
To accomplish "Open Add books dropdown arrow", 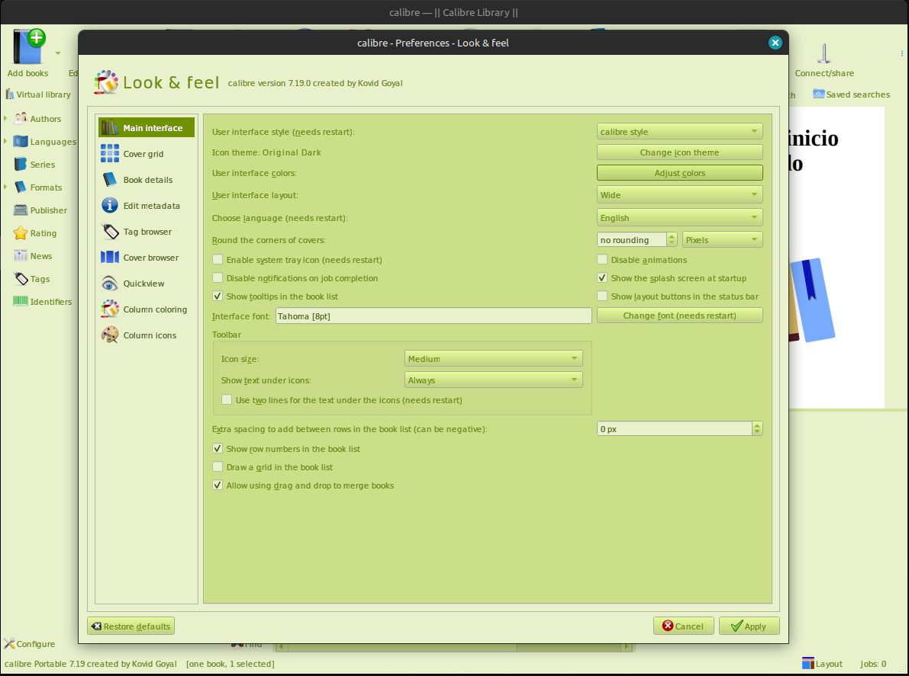I will click(58, 53).
